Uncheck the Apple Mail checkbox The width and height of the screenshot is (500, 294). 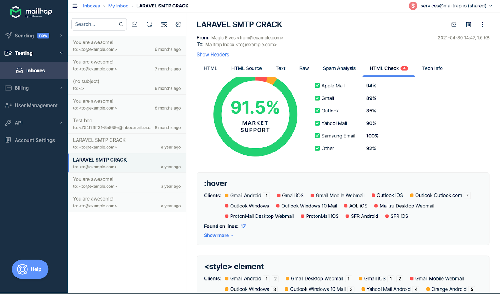[317, 86]
